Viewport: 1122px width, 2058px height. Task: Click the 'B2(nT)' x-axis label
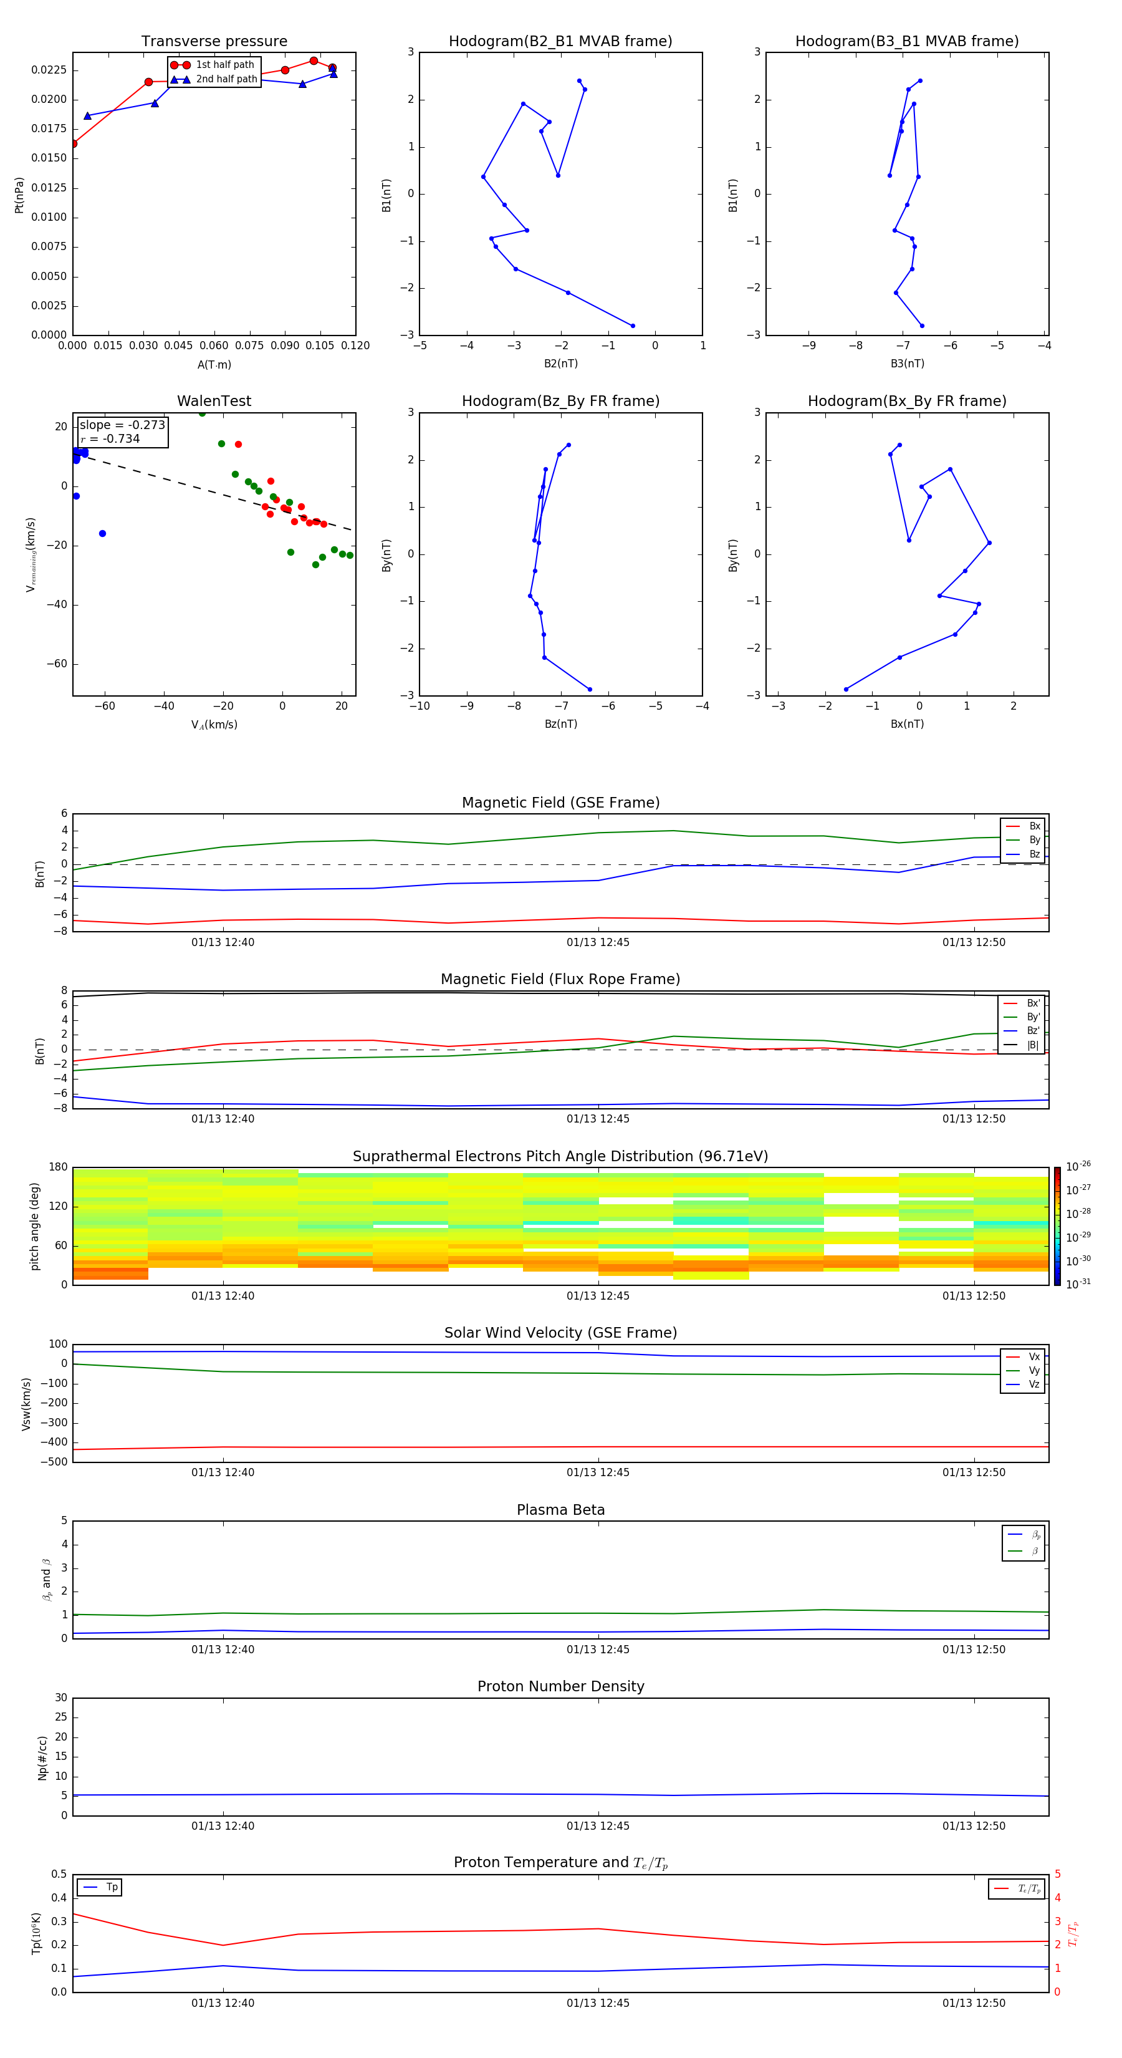tap(560, 364)
